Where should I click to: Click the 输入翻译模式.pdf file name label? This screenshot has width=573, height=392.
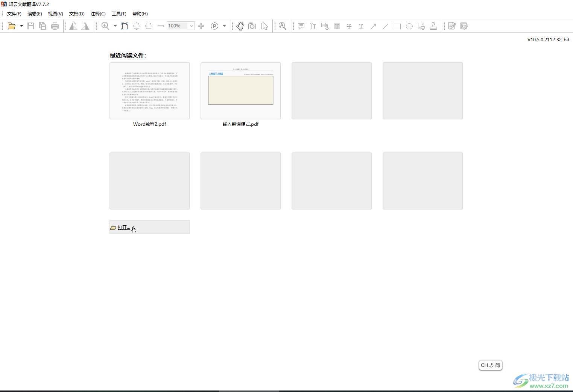(x=241, y=124)
